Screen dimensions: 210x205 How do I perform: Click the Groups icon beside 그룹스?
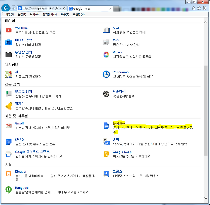[x=106, y=174]
